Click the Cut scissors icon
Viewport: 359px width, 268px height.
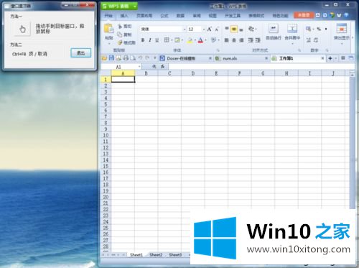(x=120, y=26)
